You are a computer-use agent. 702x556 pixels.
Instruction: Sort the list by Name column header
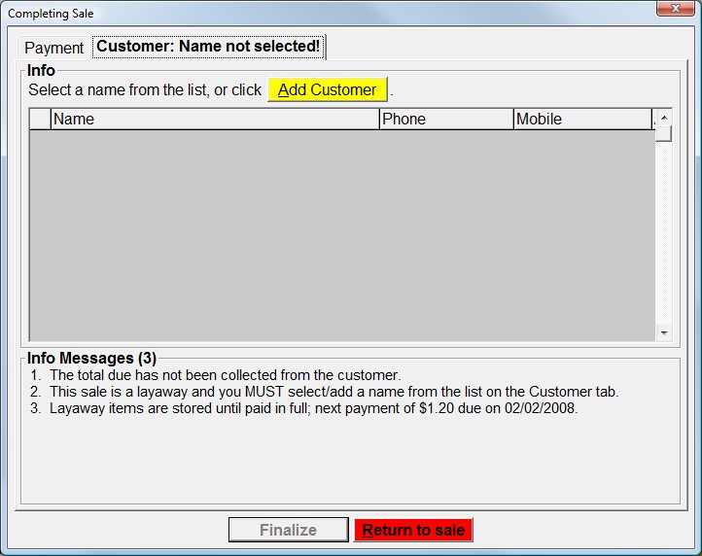[215, 120]
